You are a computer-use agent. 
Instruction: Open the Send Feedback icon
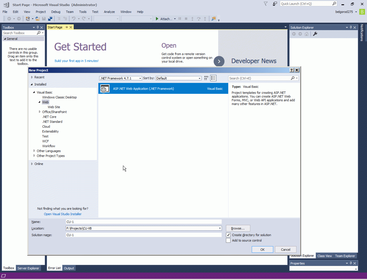pos(275,4)
